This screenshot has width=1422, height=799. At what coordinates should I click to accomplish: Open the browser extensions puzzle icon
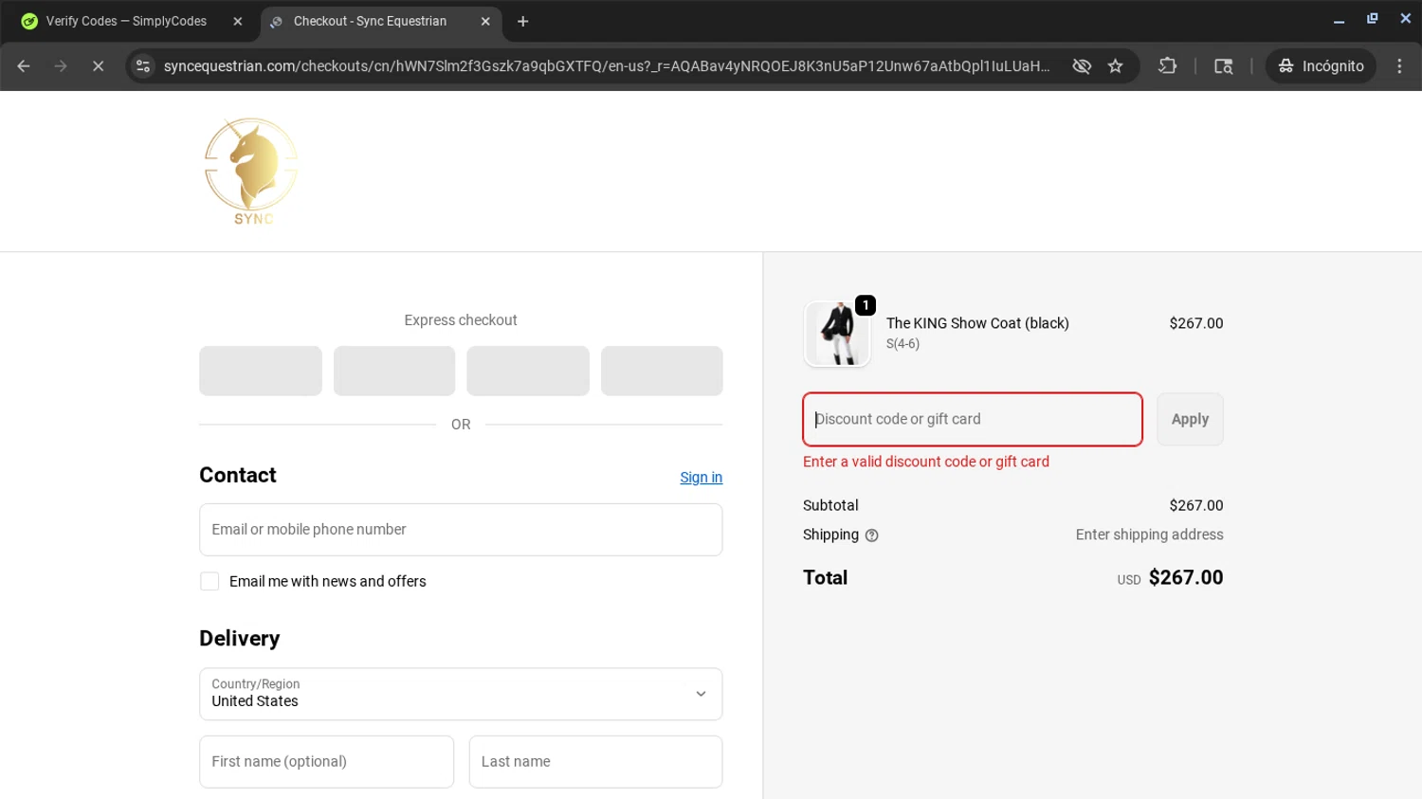(1167, 66)
